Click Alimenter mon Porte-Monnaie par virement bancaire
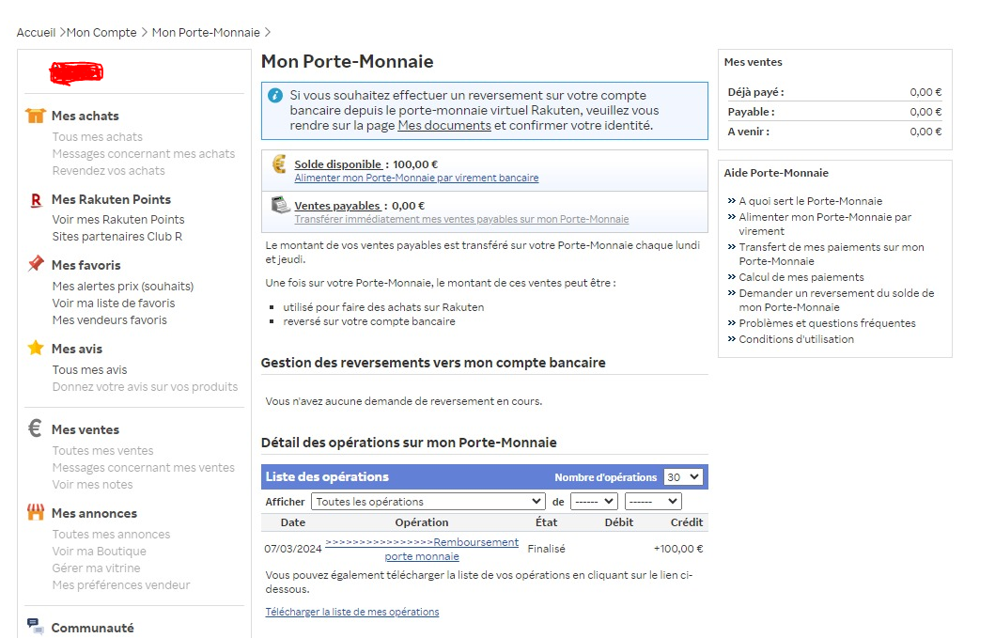Image resolution: width=995 pixels, height=638 pixels. click(416, 178)
